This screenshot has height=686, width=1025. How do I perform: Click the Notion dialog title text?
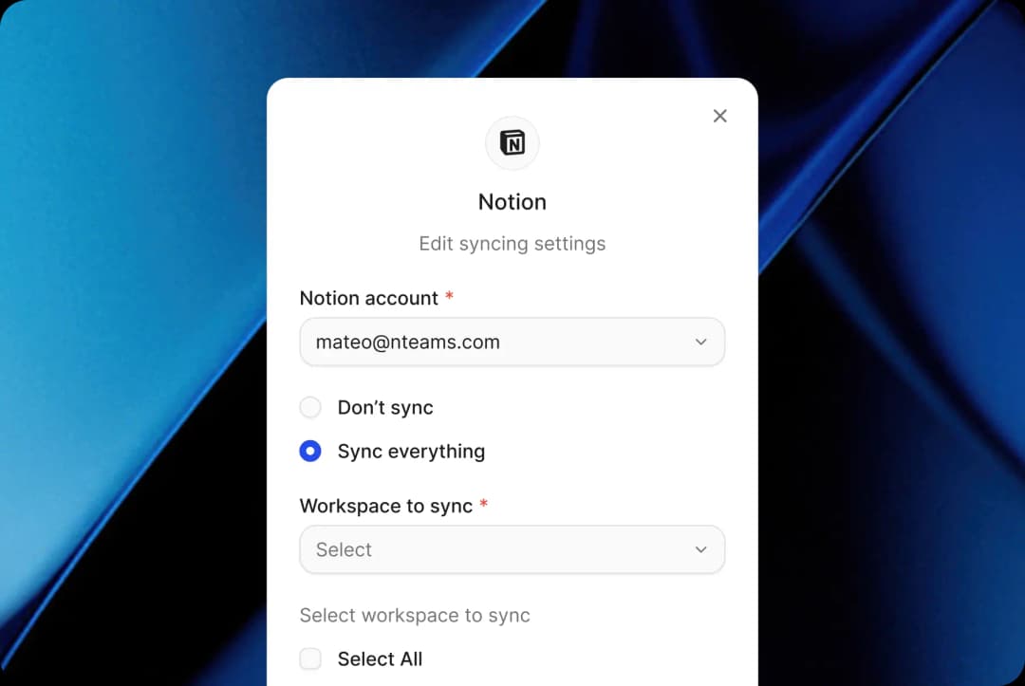click(512, 202)
